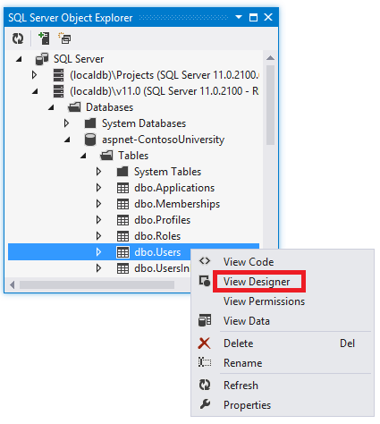Expand the (localdb)\Projects server node
Image resolution: width=380 pixels, height=424 pixels.
click(34, 75)
